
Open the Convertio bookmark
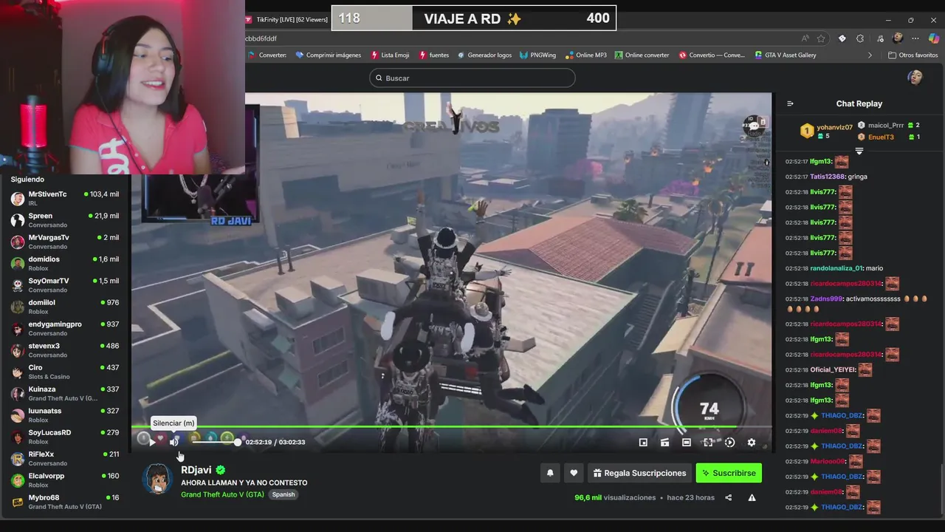(x=712, y=55)
